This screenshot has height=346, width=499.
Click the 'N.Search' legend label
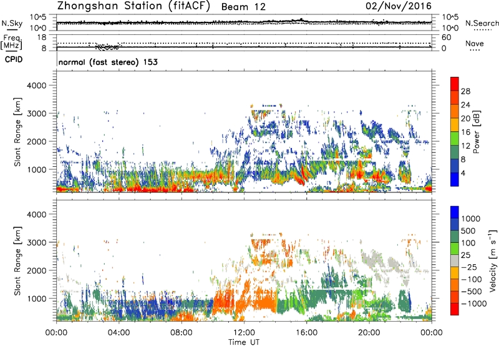482,23
